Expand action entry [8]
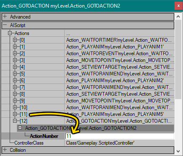183x156 pixels. (x=15, y=94)
